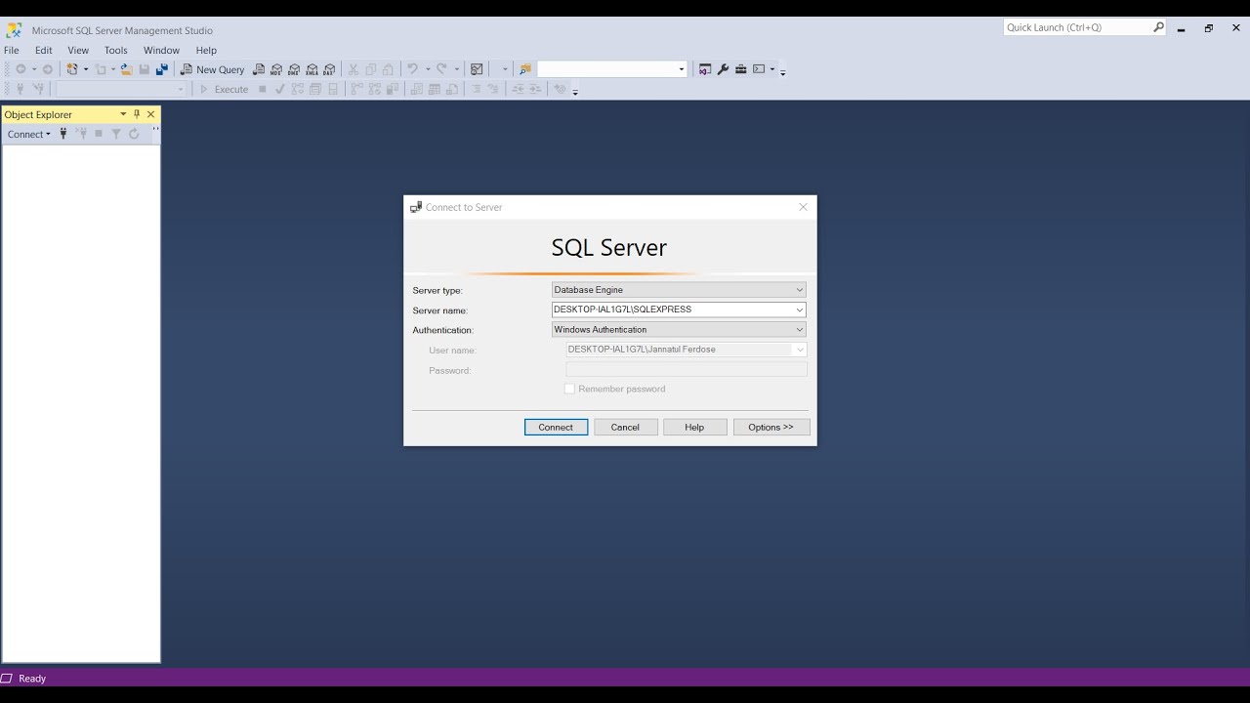Close the Connect to Server dialog

[x=803, y=207]
